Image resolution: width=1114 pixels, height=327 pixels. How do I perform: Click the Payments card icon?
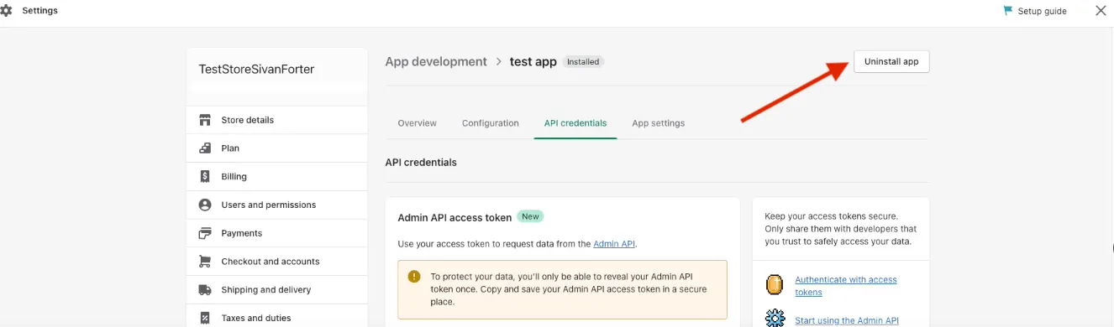click(205, 233)
